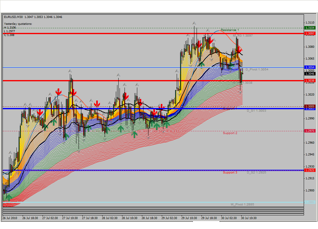
Task: Click yesterday's high 'H 1.3106' text
Action: [10, 28]
